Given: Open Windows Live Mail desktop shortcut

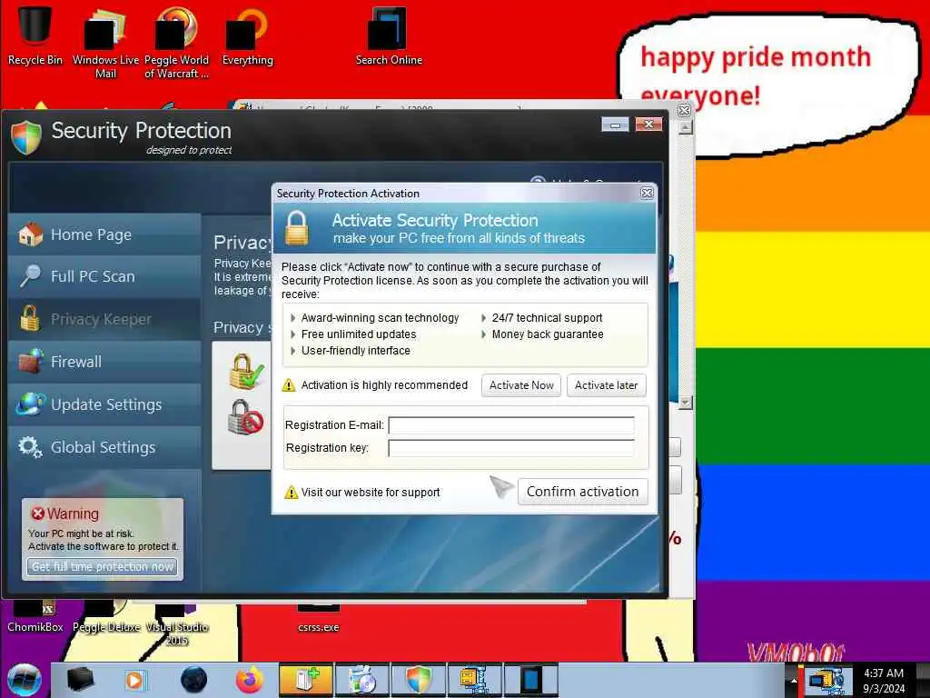Looking at the screenshot, I should (x=105, y=43).
